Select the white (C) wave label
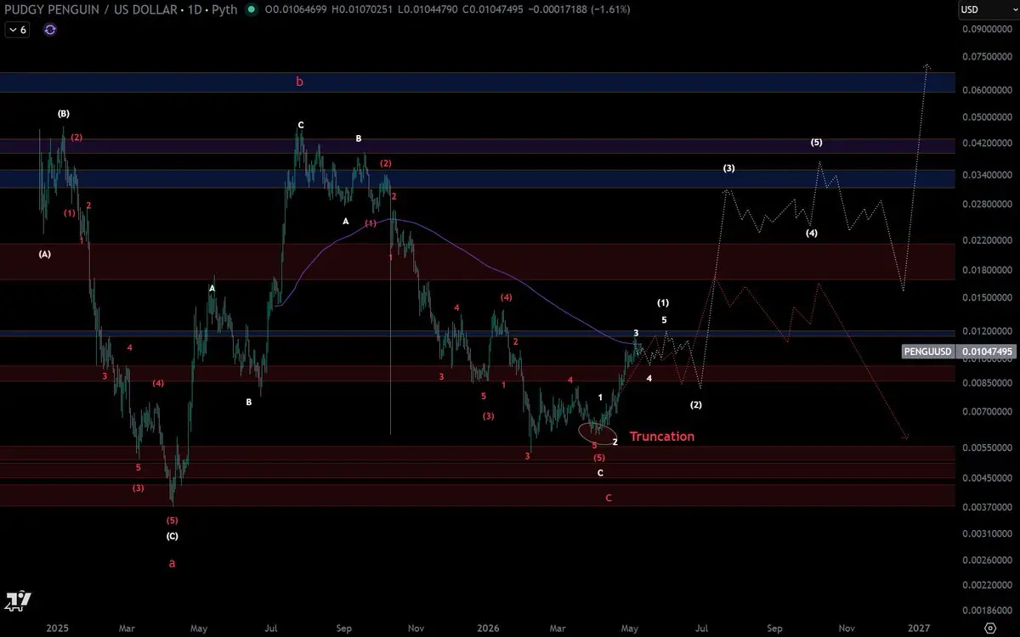Image resolution: width=1020 pixels, height=637 pixels. coord(172,536)
